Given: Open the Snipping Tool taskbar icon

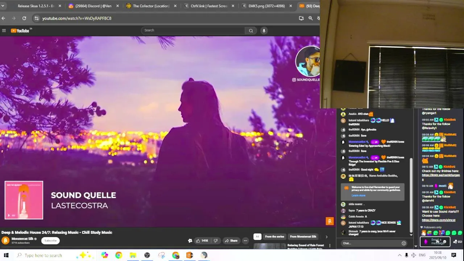Looking at the screenshot, I should [161, 255].
